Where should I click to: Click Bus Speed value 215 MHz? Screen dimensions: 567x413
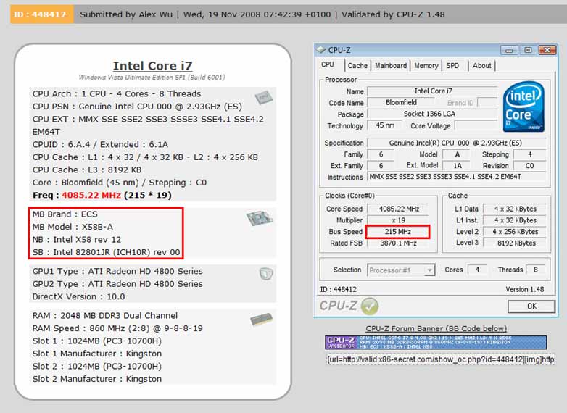tap(398, 232)
